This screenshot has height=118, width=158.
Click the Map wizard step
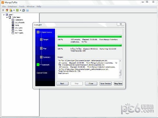[45, 48]
